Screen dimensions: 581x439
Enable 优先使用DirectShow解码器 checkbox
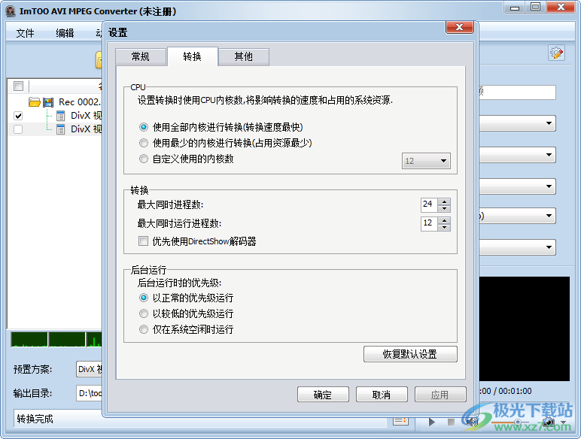click(x=144, y=241)
